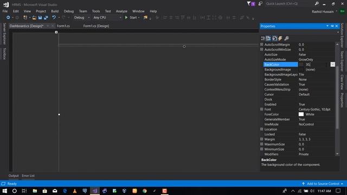Show Events lightning bolt in Properties panel
The width and height of the screenshot is (347, 195).
pyautogui.click(x=280, y=38)
